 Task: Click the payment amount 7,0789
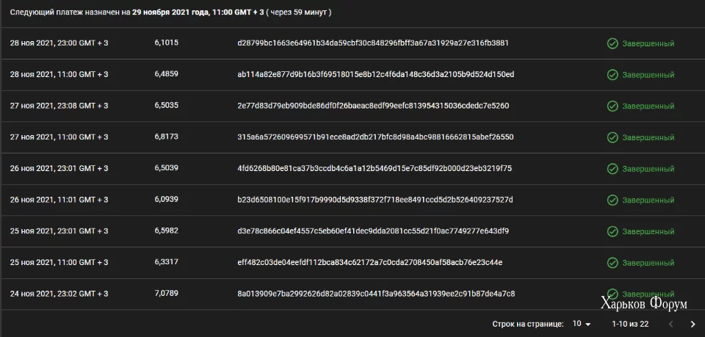coord(166,294)
